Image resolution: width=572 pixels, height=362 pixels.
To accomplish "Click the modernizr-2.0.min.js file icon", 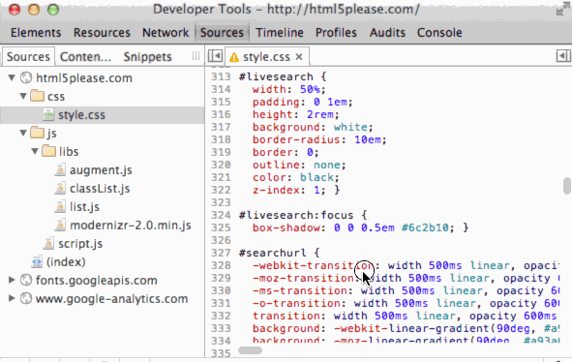I will click(60, 226).
